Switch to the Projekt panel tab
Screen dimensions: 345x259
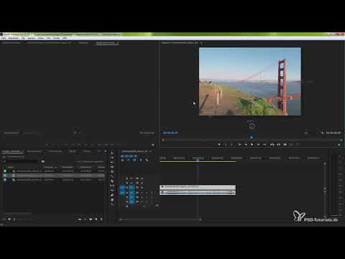coord(11,152)
